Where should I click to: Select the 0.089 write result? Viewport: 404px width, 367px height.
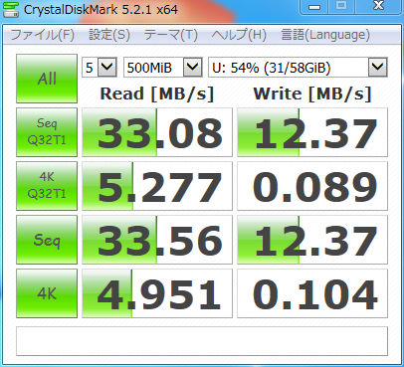[x=312, y=186]
